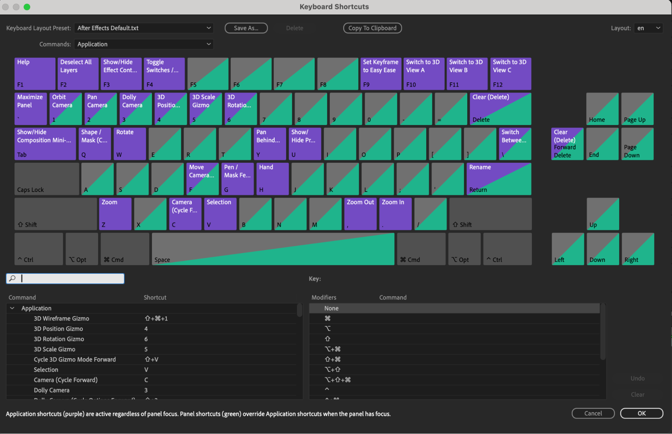Toggle the left Opt modifier key
The width and height of the screenshot is (672, 434).
point(82,249)
